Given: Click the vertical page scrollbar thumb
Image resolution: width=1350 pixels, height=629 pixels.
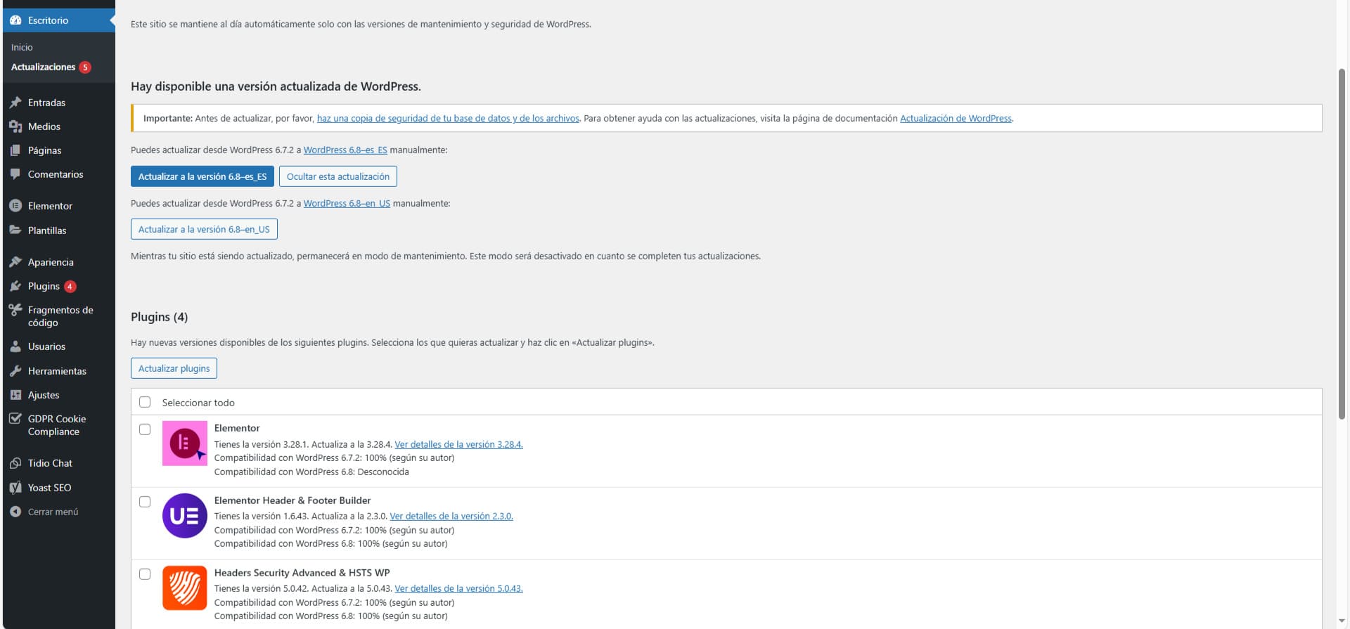Looking at the screenshot, I should point(1342,244).
